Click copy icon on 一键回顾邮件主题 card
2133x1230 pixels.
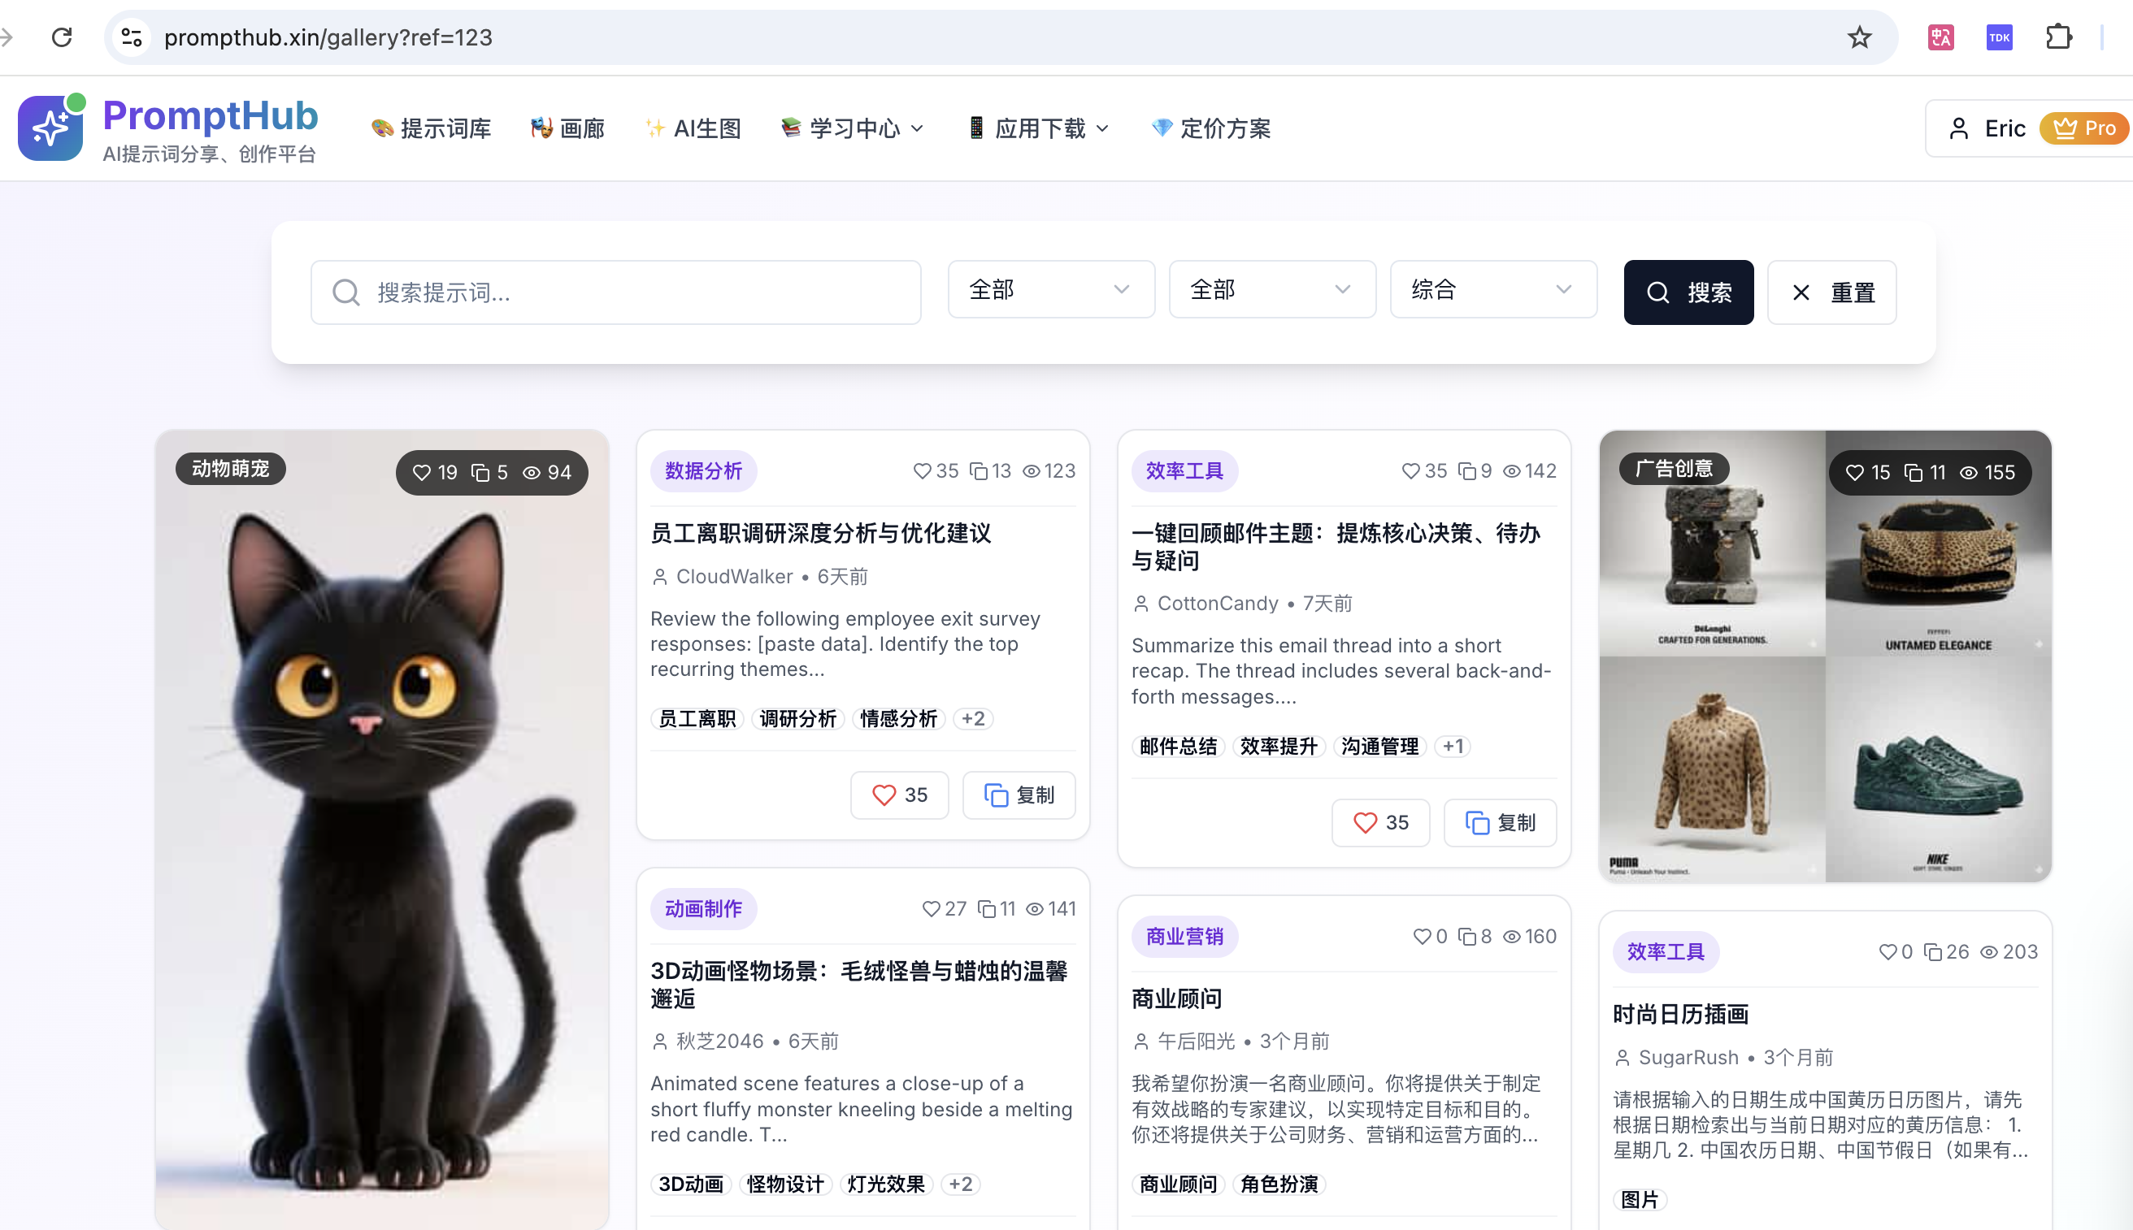[x=1499, y=822]
